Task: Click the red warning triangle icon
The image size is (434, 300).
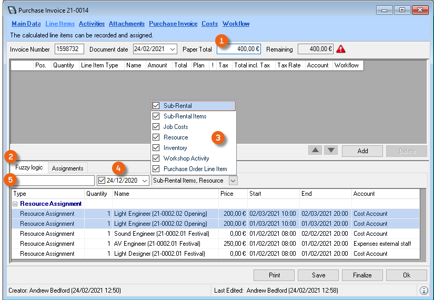Action: click(341, 49)
